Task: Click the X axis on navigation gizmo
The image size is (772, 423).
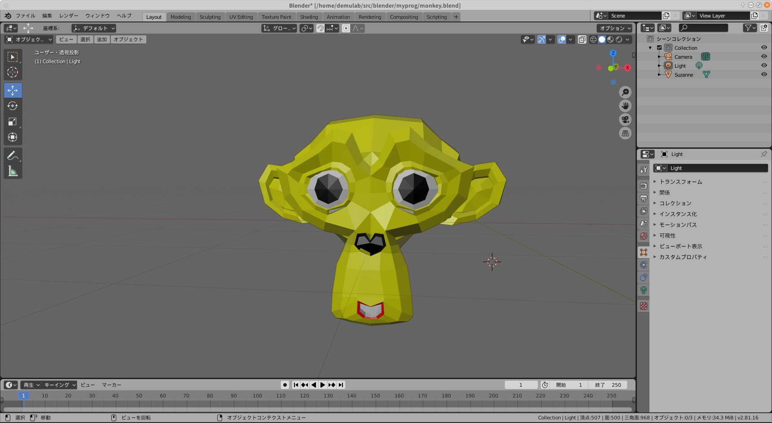Action: coord(627,68)
